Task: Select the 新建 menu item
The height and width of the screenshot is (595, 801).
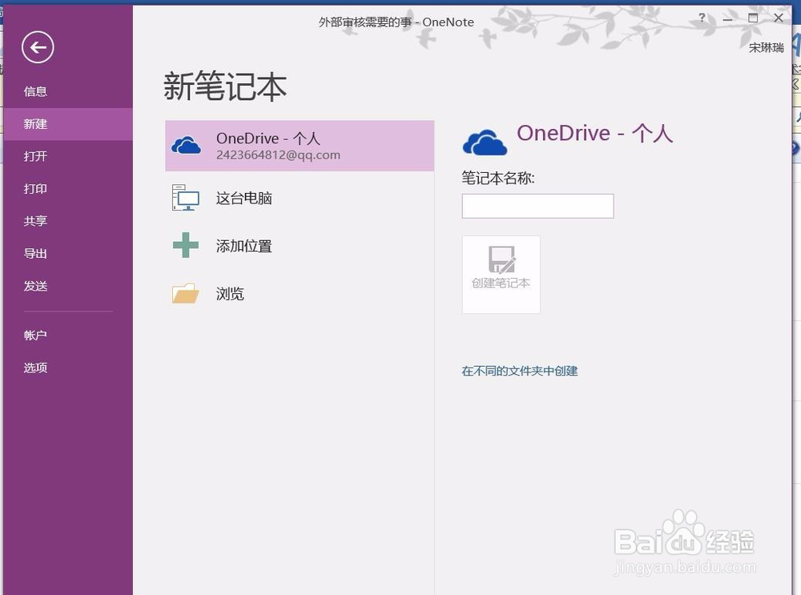Action: click(x=68, y=124)
